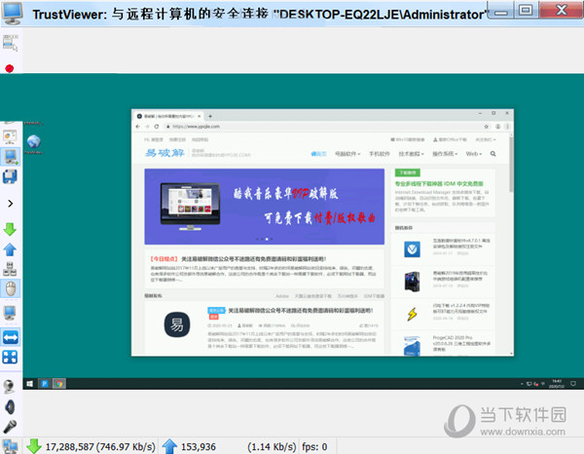Click the green download arrow in status bar

click(x=34, y=446)
